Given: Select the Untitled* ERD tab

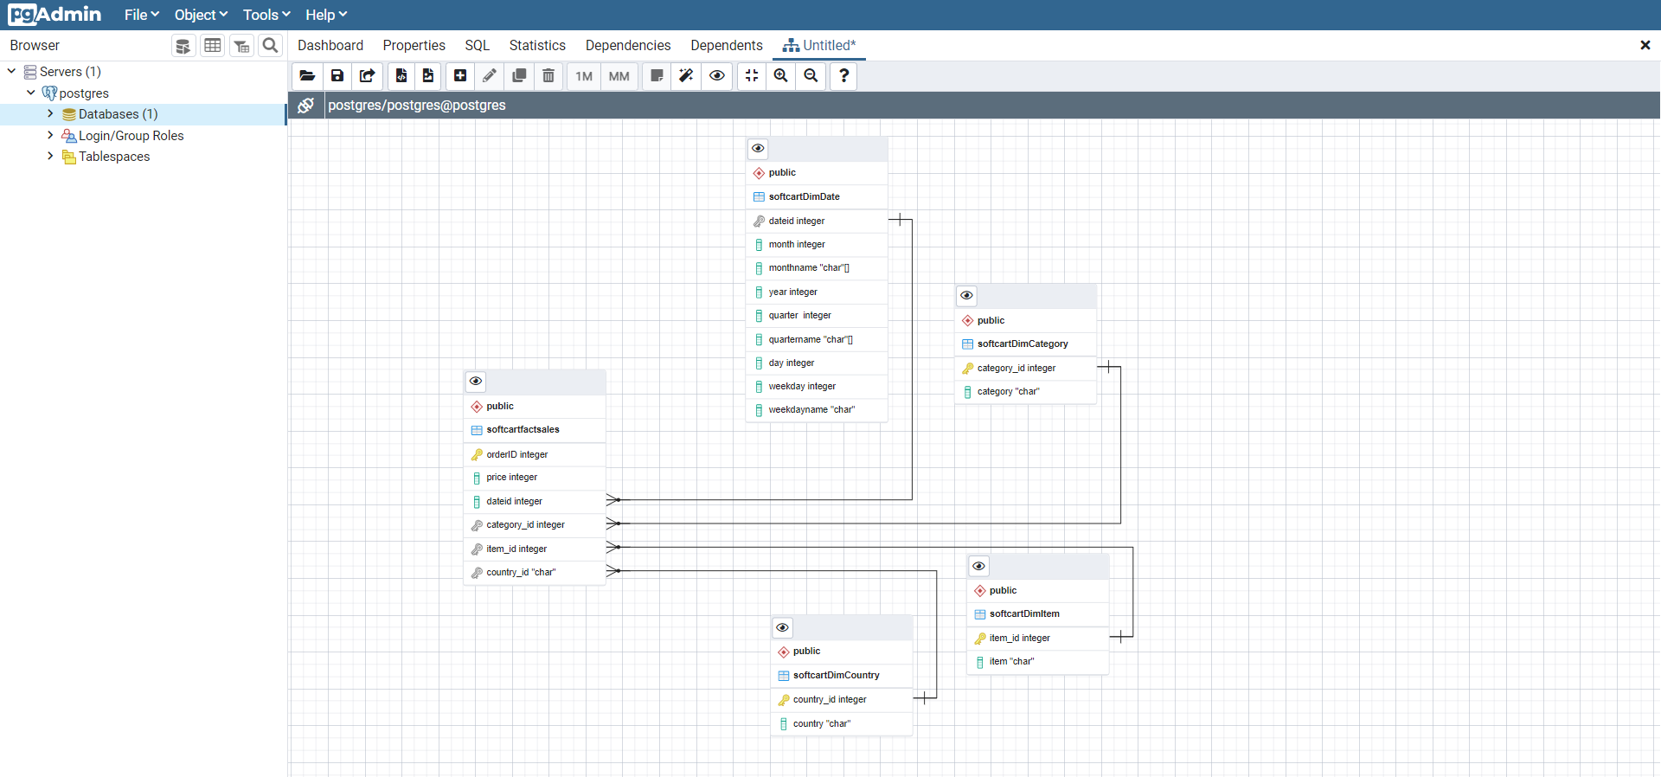Looking at the screenshot, I should click(819, 46).
